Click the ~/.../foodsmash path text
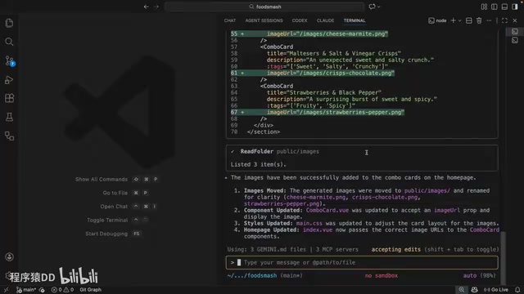The width and height of the screenshot is (524, 294). [x=252, y=276]
